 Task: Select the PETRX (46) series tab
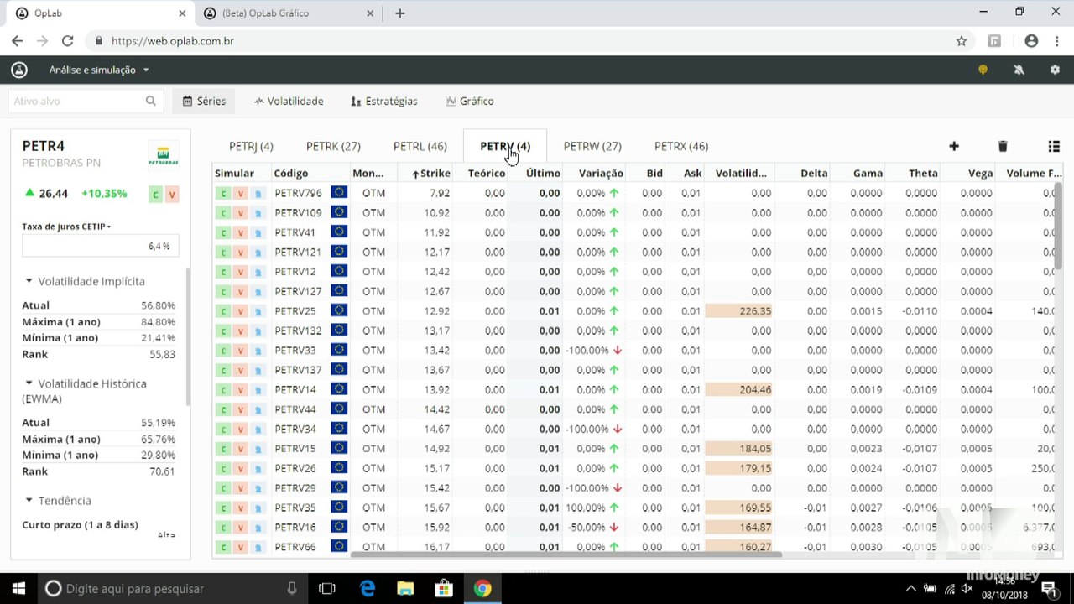point(681,146)
